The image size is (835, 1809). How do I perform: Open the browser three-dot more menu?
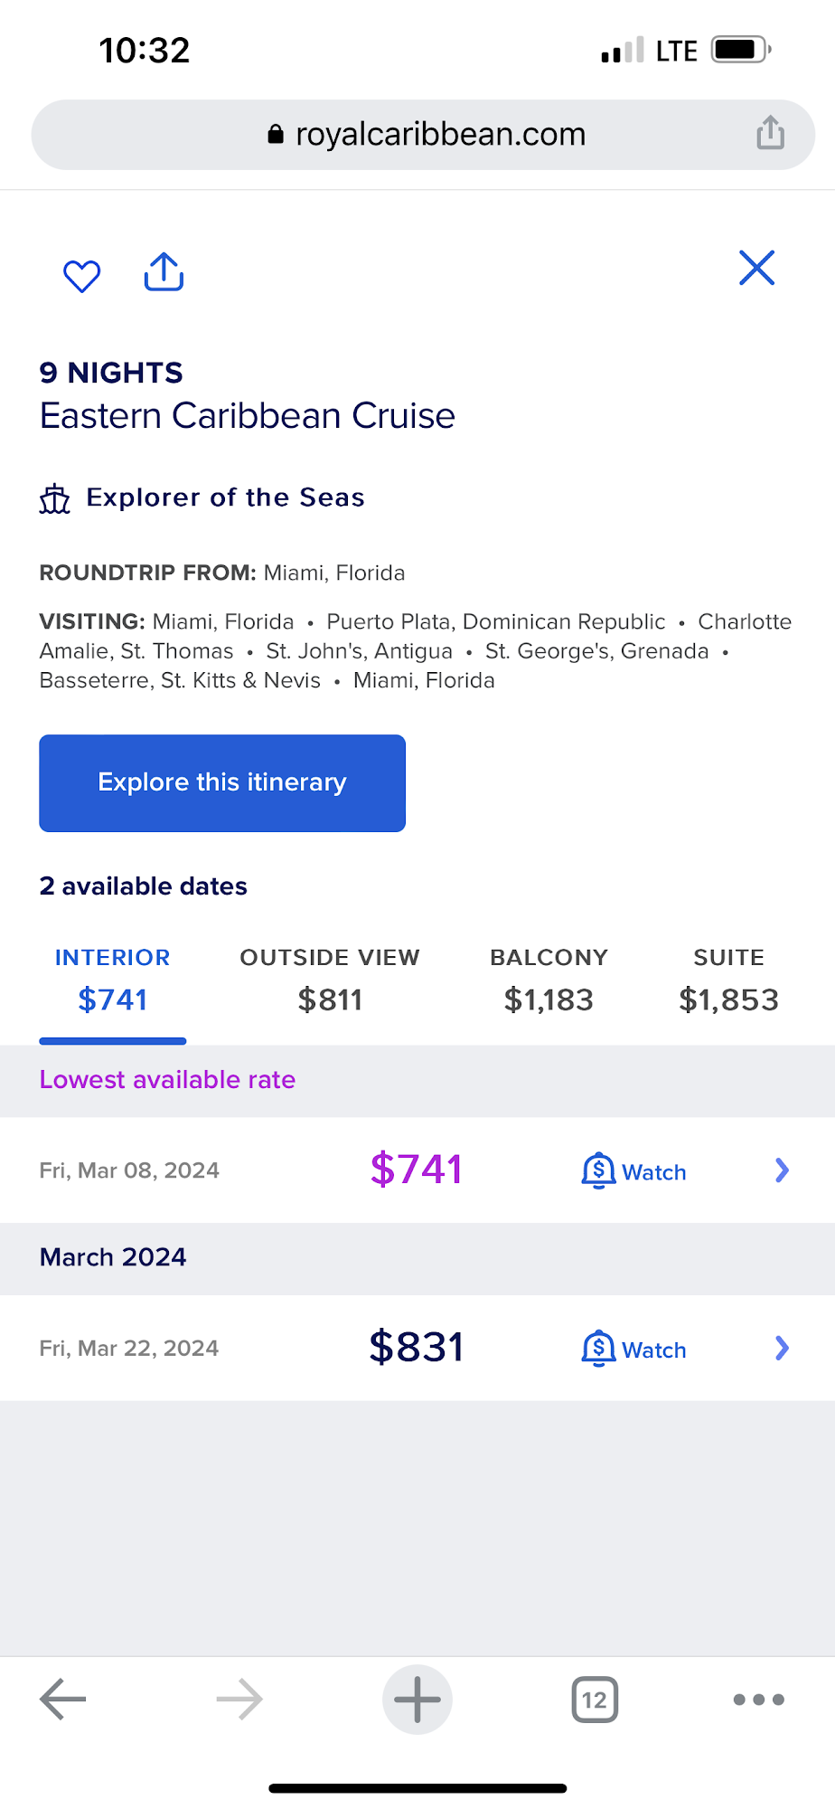point(758,1700)
